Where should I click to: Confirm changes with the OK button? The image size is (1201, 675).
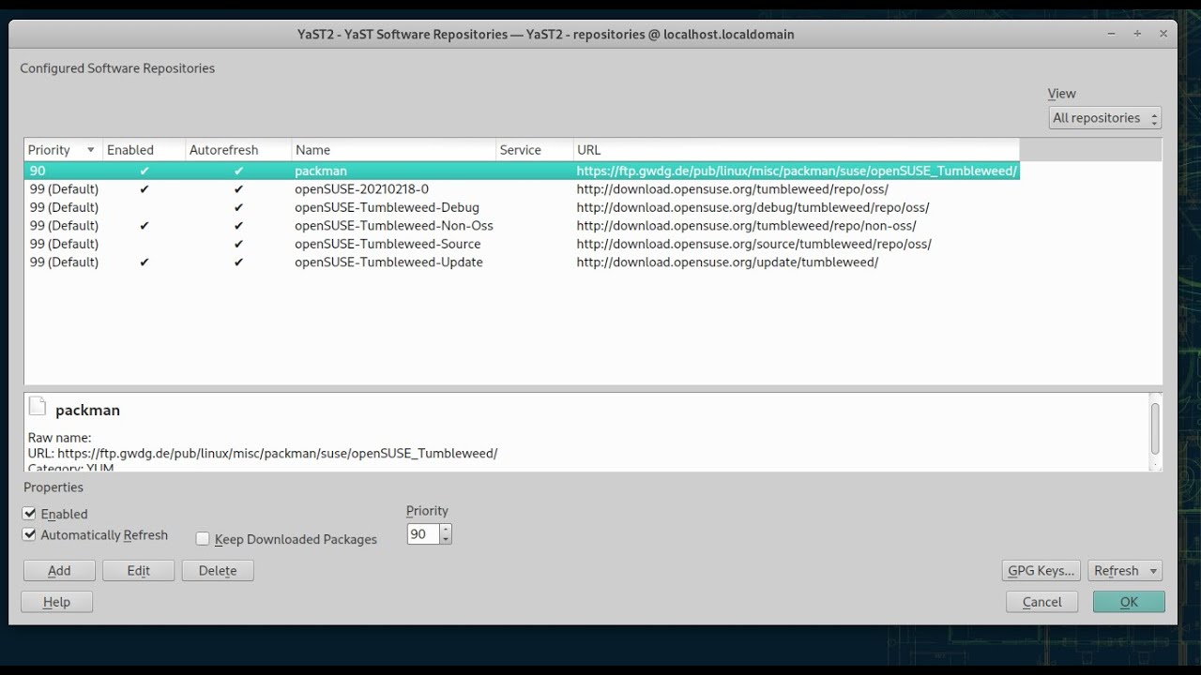coord(1129,602)
